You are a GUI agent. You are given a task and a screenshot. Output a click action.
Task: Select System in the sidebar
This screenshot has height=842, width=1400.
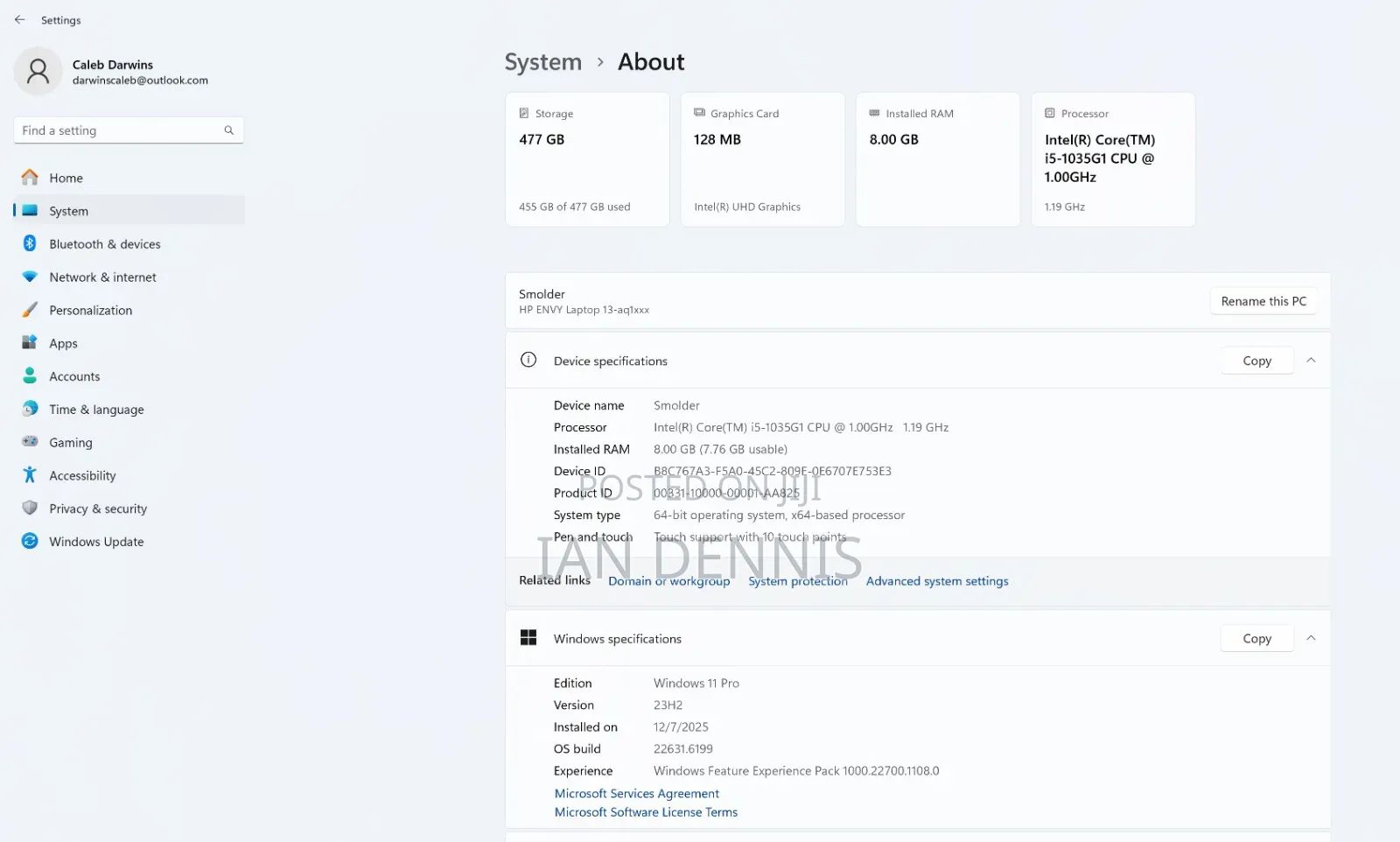pyautogui.click(x=129, y=211)
